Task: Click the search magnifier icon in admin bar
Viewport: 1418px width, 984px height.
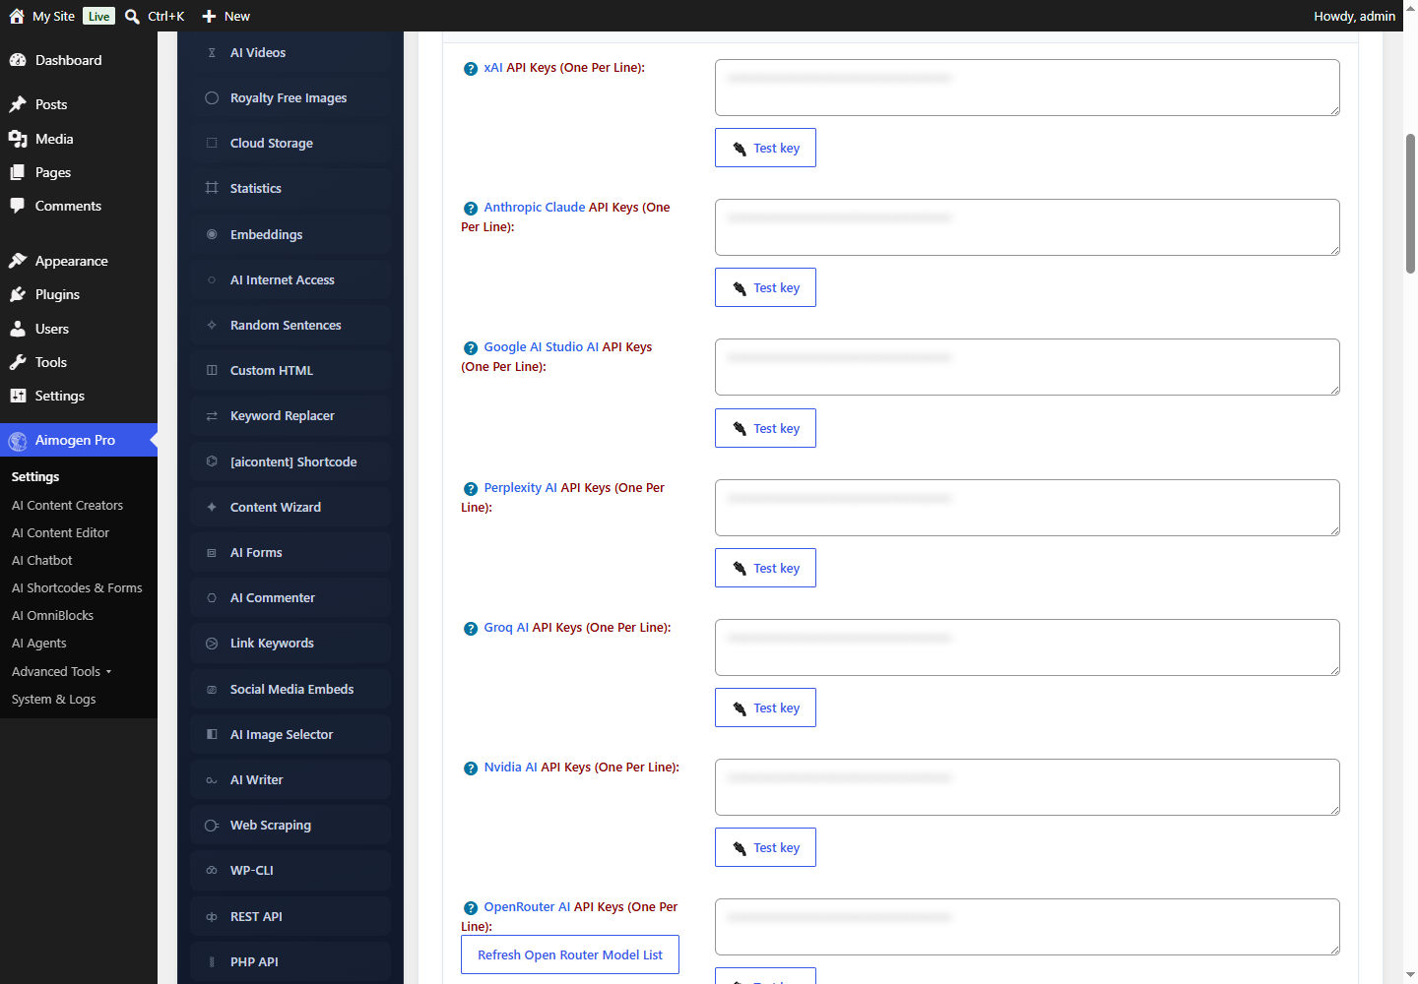Action: click(x=132, y=16)
